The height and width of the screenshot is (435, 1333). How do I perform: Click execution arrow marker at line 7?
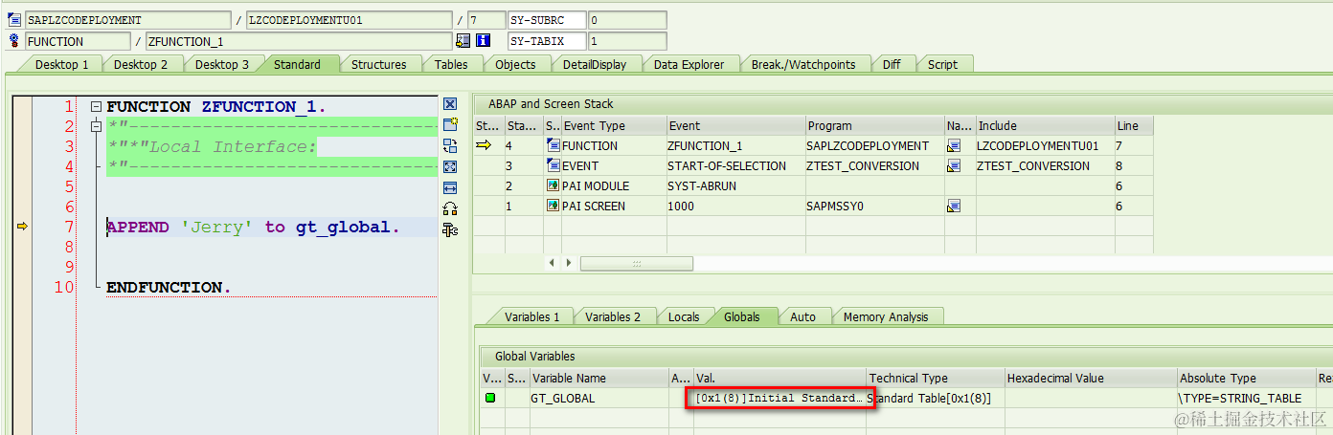[23, 227]
